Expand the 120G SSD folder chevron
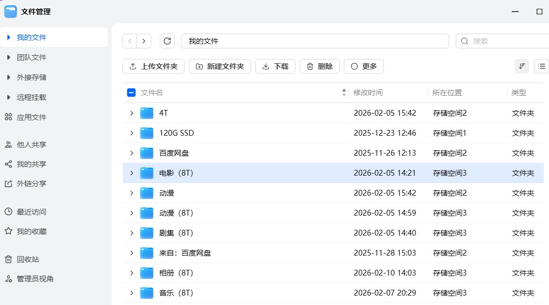Viewport: 549px width, 305px height. (x=132, y=133)
